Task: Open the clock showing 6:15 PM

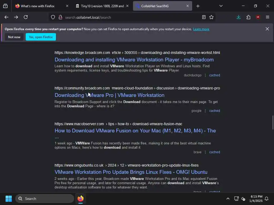Action: [256, 199]
